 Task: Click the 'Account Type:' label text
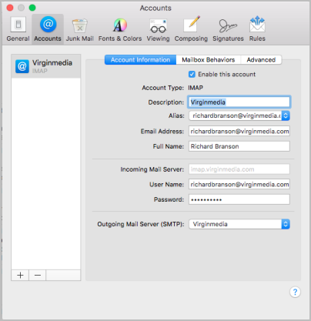click(163, 88)
